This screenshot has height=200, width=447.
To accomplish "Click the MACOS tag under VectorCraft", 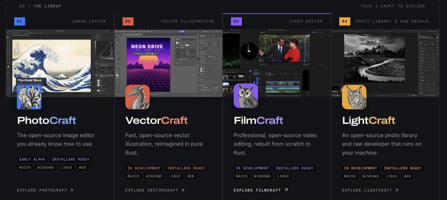I will coord(134,177).
